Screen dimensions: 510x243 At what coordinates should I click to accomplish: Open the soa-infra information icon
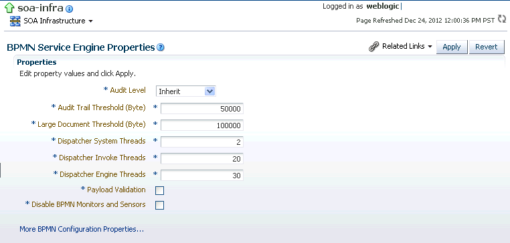[x=70, y=9]
